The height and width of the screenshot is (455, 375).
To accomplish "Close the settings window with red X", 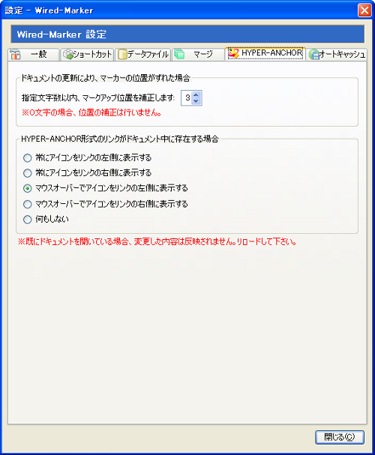I will pos(364,10).
